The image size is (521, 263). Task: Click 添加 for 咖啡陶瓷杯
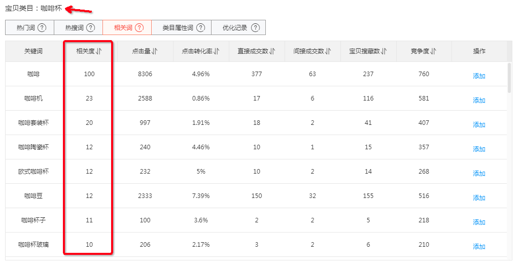click(x=479, y=149)
